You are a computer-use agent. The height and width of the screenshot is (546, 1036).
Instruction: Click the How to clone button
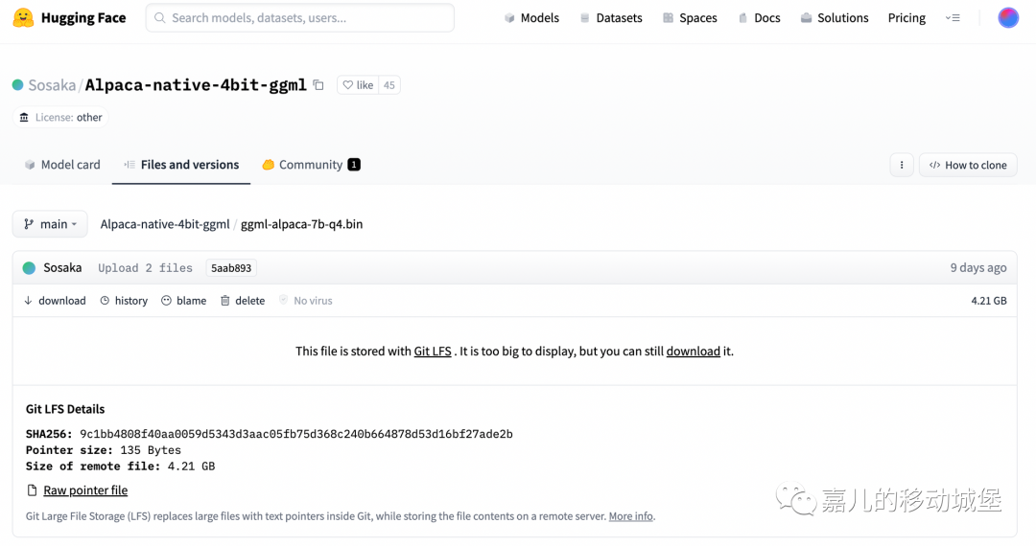click(968, 165)
